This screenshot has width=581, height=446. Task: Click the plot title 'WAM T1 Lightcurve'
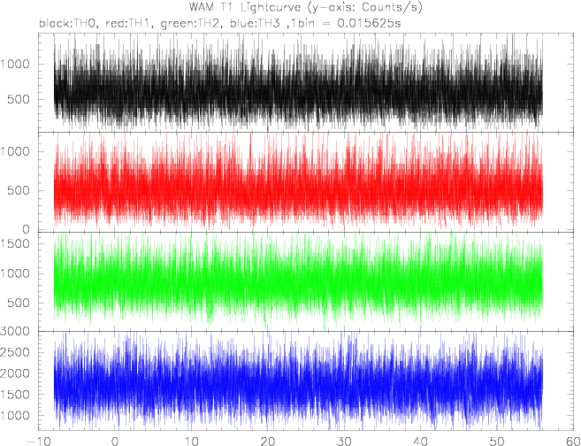[245, 7]
